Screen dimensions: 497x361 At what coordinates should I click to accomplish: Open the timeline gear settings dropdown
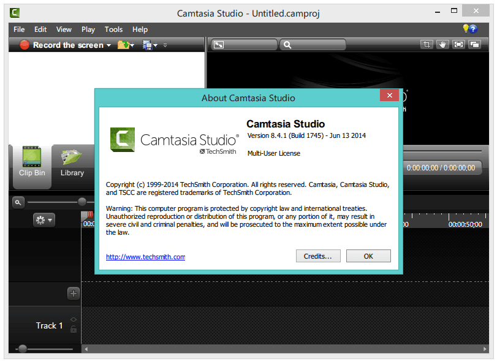(44, 220)
